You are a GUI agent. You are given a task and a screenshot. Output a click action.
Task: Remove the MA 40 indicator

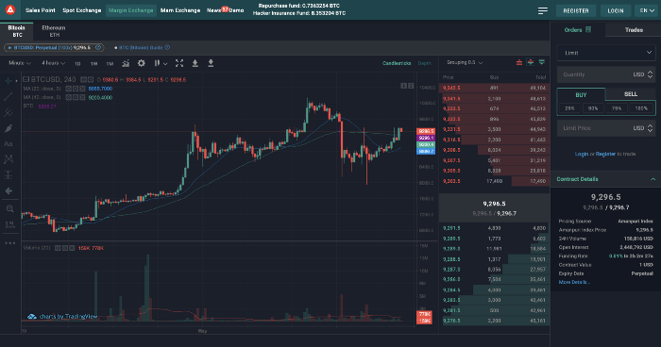tap(82, 97)
